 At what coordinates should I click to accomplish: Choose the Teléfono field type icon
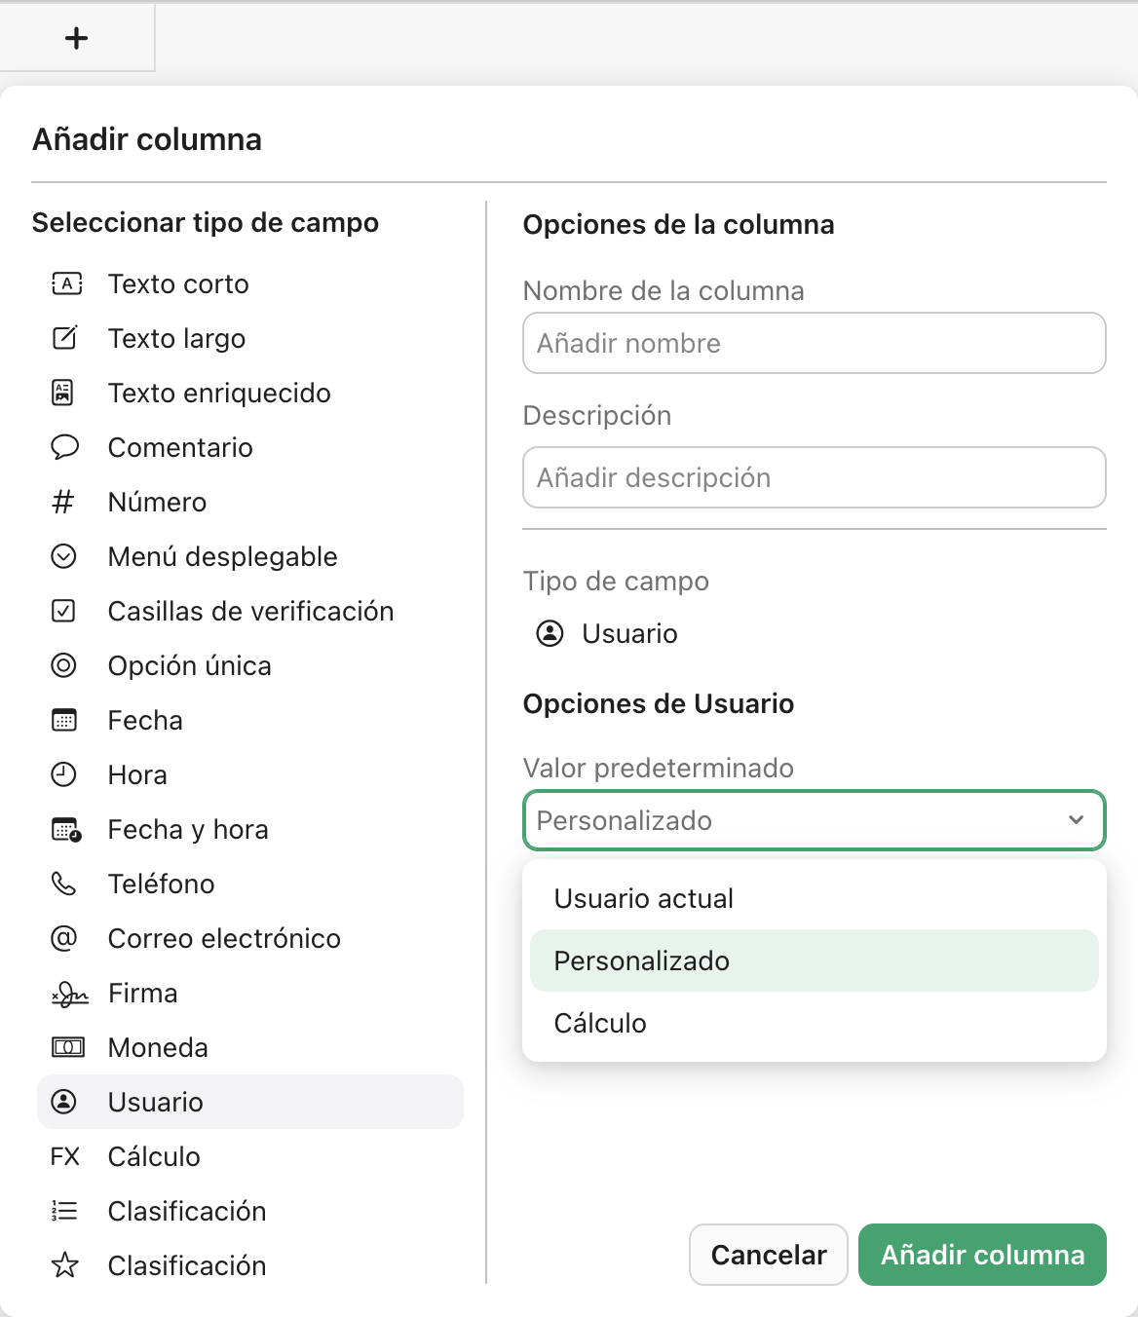[64, 884]
